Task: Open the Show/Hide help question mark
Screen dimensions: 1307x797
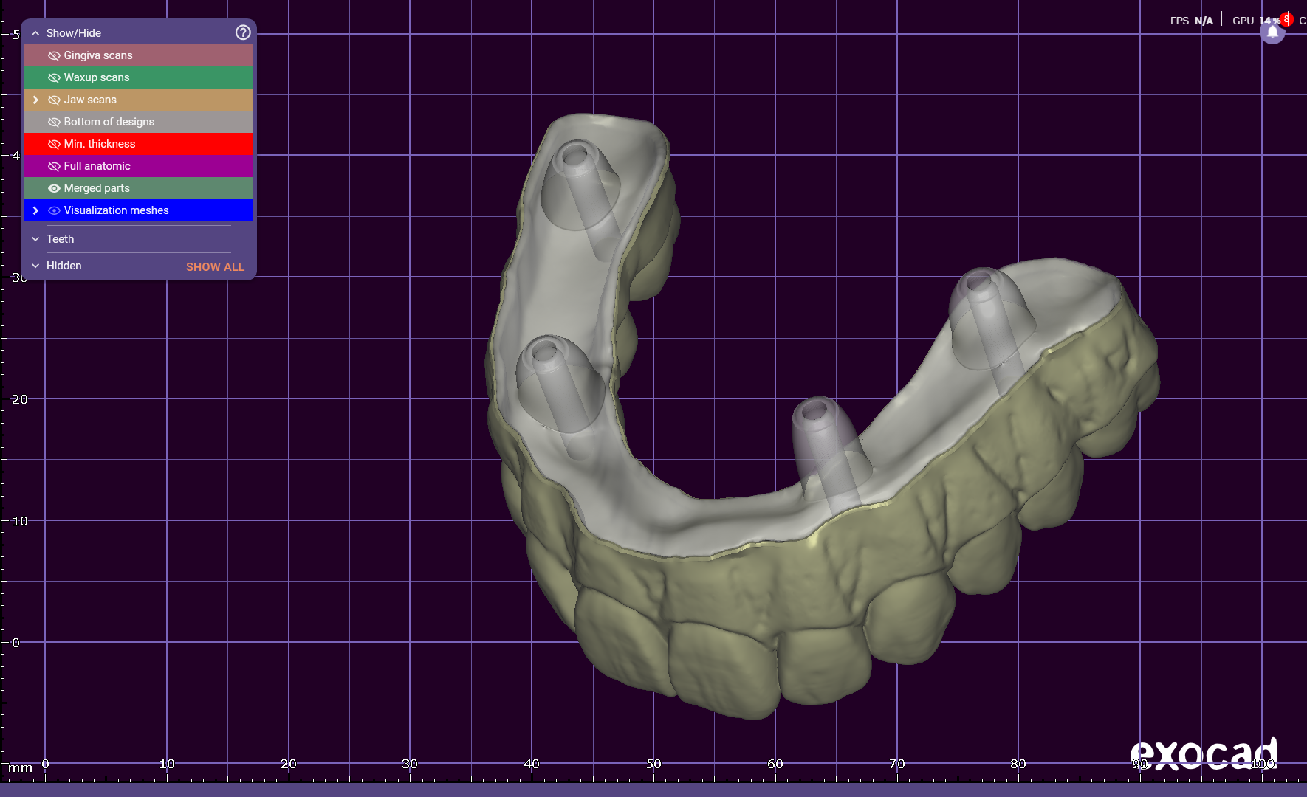Action: (x=243, y=32)
